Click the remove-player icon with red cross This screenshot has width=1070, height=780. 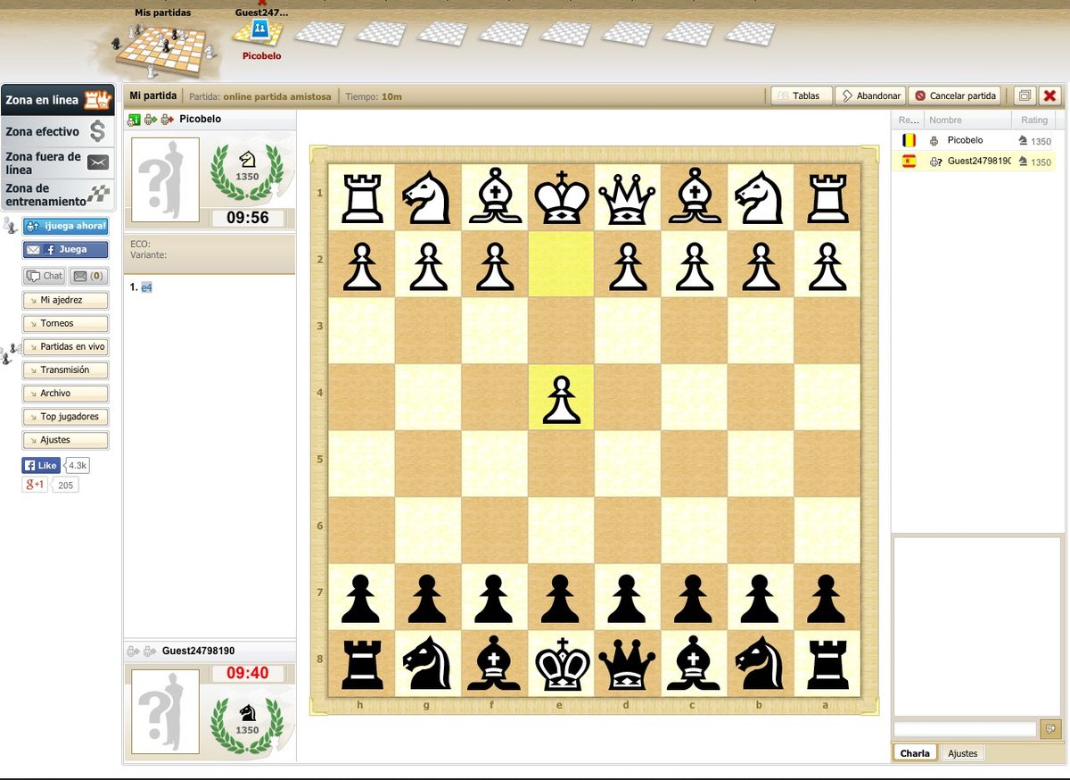166,119
